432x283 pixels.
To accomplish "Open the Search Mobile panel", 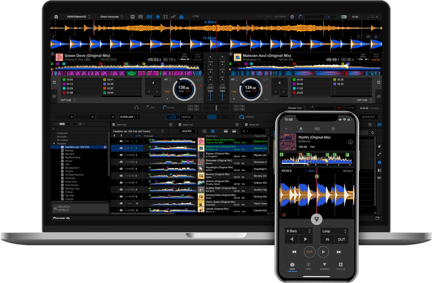I will (x=80, y=208).
